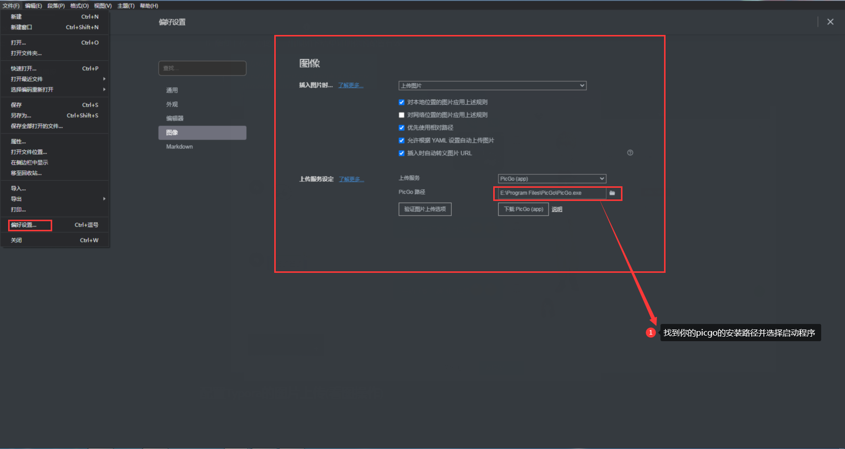Screen dimensions: 845x449
Task: Choose 另存为... menu entry
Action: point(55,115)
